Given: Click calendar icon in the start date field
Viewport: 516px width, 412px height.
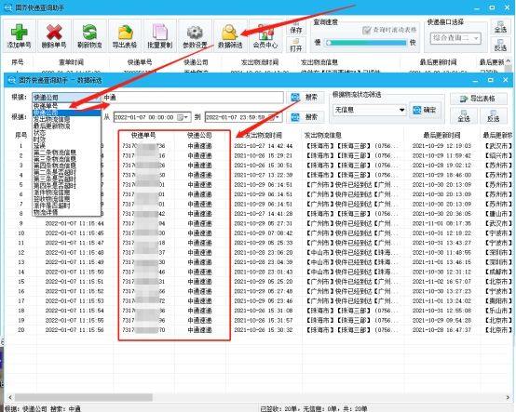Looking at the screenshot, I should point(180,117).
